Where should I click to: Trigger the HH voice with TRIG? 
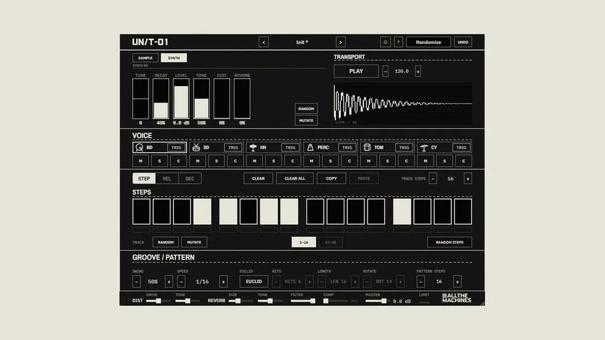click(290, 147)
